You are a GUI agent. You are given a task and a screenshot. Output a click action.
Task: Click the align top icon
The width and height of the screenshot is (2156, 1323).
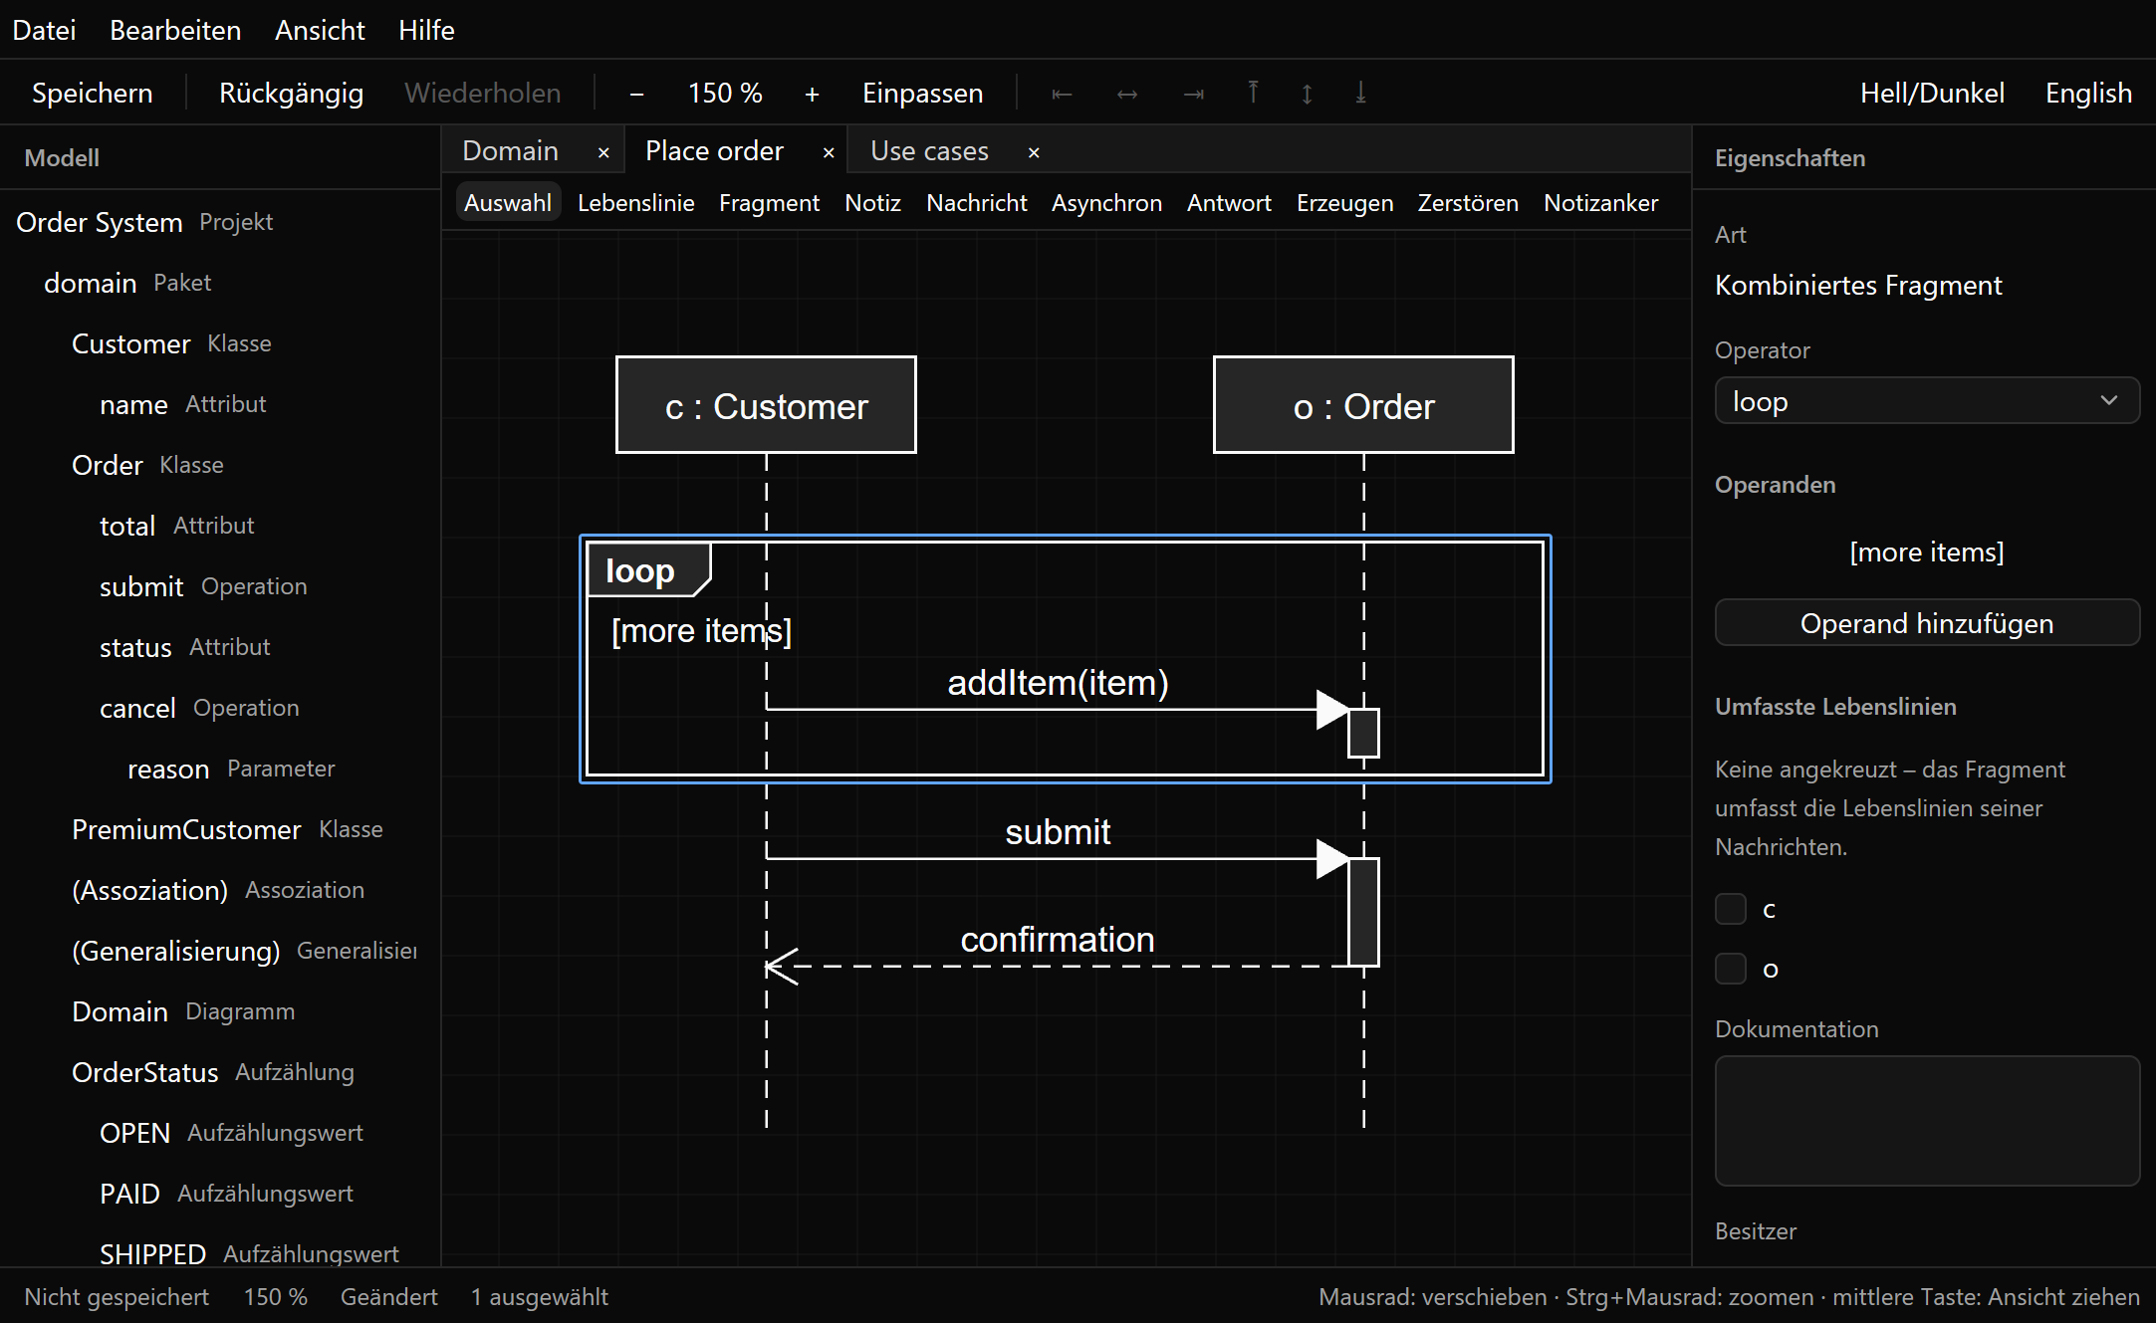coord(1253,94)
